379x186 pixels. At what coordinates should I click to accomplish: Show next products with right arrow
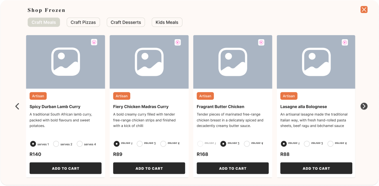(364, 106)
